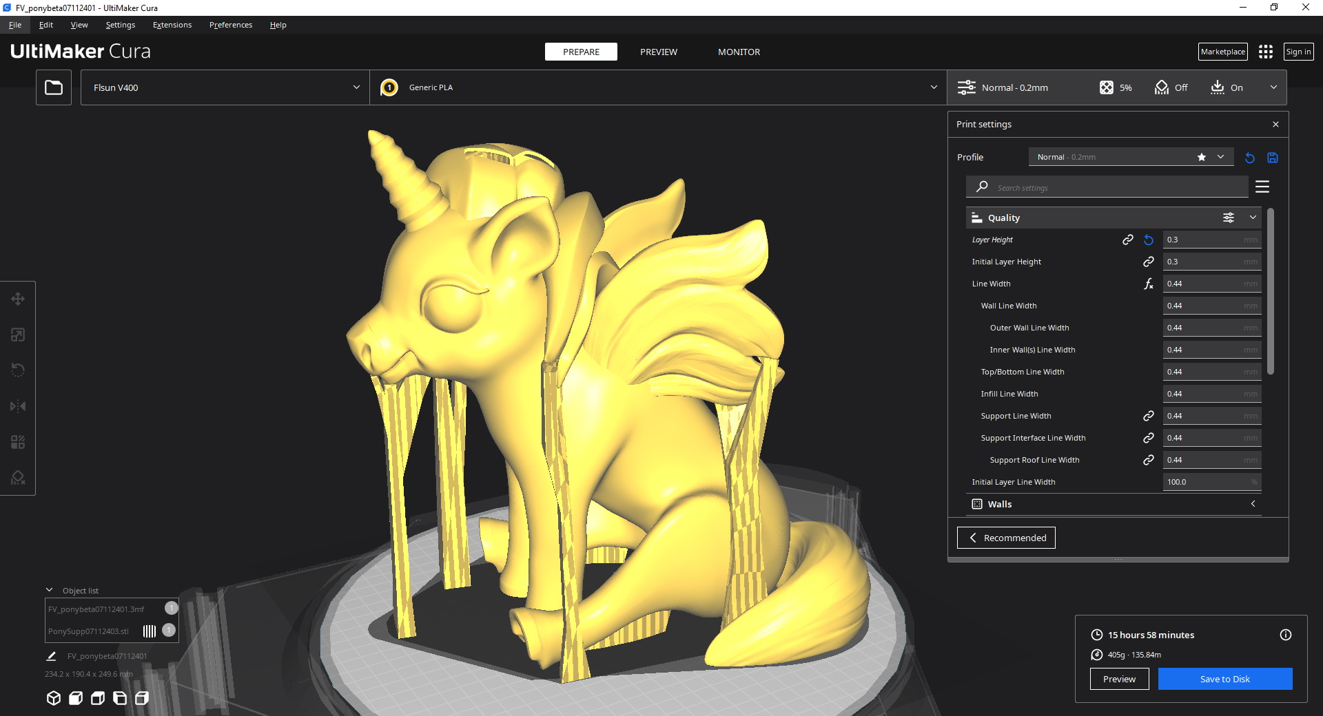Switch to 3D view using cube icon
Screen dimensions: 1323x716
click(54, 698)
